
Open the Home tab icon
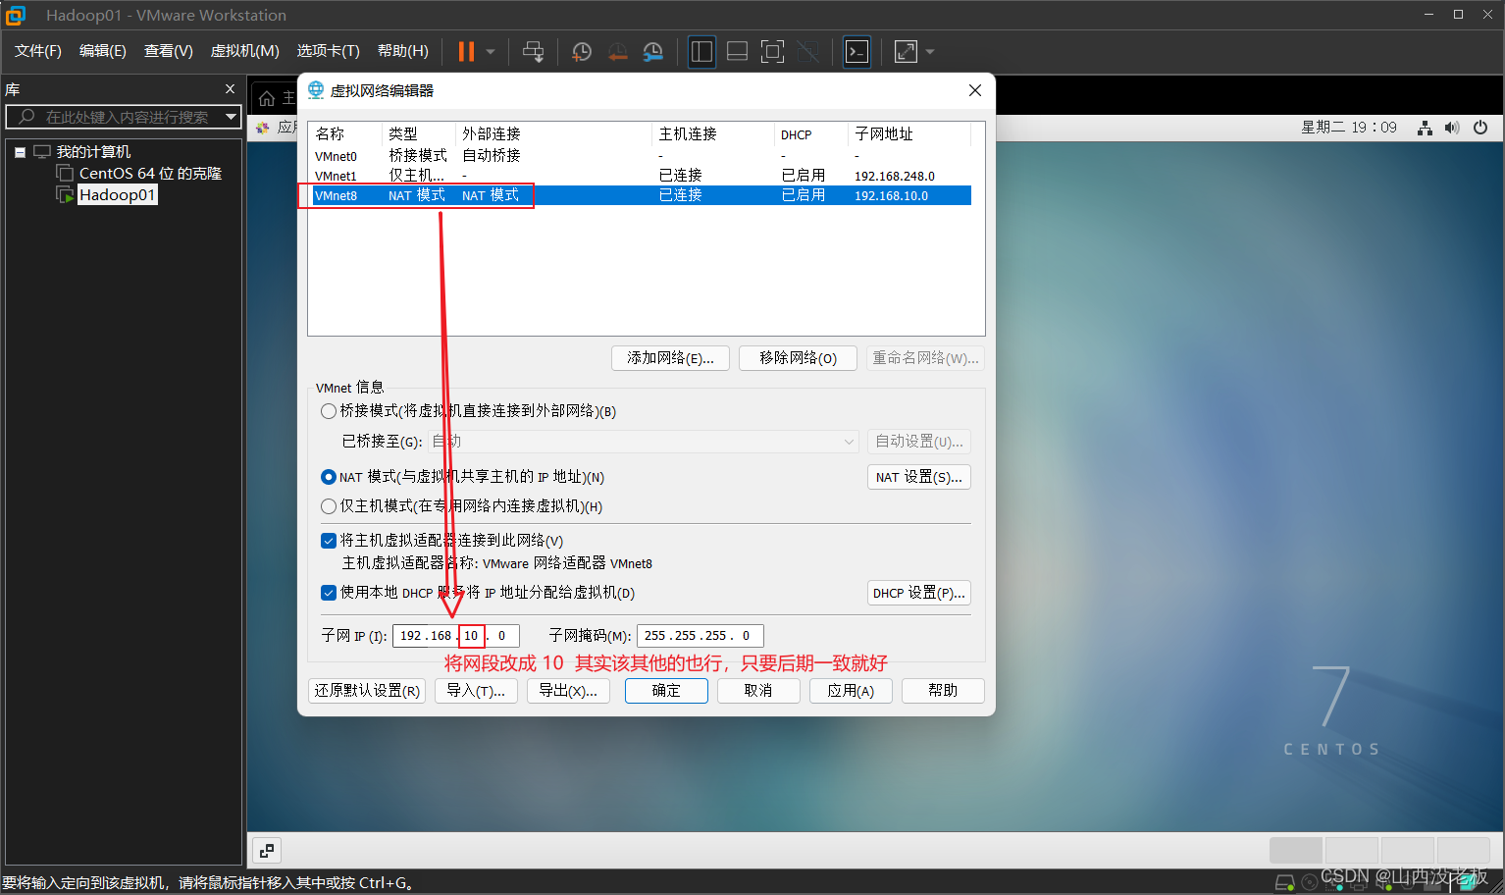click(267, 98)
